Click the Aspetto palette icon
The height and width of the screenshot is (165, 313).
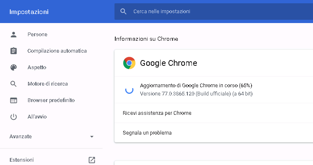pyautogui.click(x=14, y=67)
